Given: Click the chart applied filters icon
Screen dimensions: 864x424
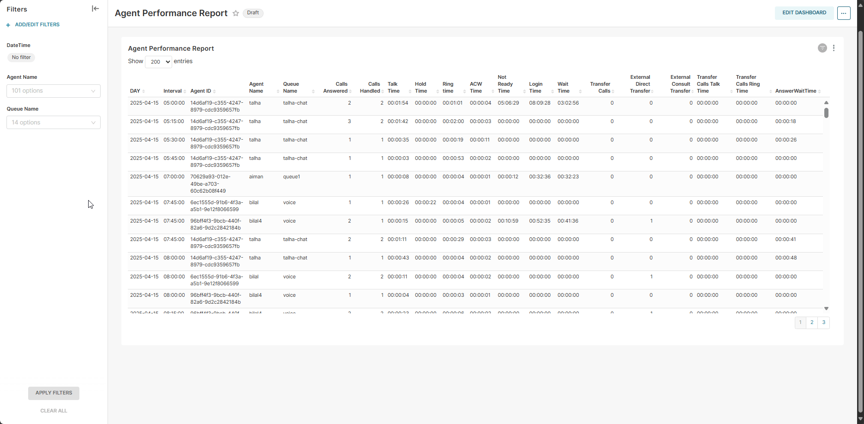Looking at the screenshot, I should (x=822, y=48).
